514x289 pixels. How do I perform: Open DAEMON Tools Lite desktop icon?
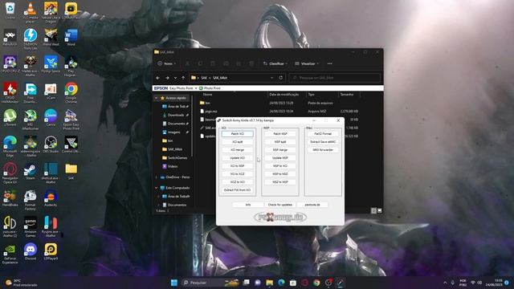pos(31,39)
